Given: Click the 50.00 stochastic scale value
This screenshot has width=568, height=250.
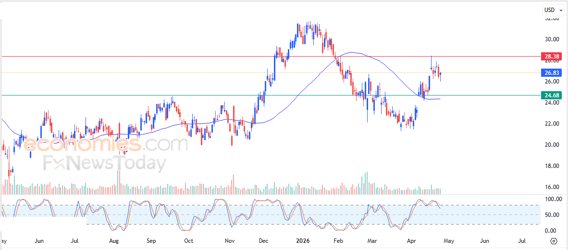Looking at the screenshot, I should coord(551,215).
